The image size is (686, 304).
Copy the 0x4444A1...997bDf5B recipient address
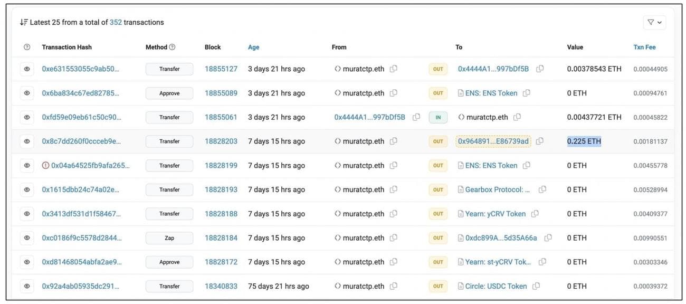pyautogui.click(x=539, y=69)
